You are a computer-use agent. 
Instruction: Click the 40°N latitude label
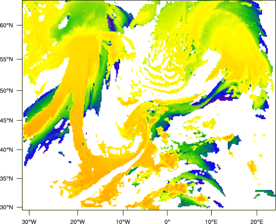tap(7, 150)
